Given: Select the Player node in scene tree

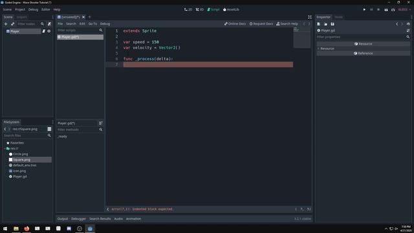Looking at the screenshot, I should (x=15, y=31).
